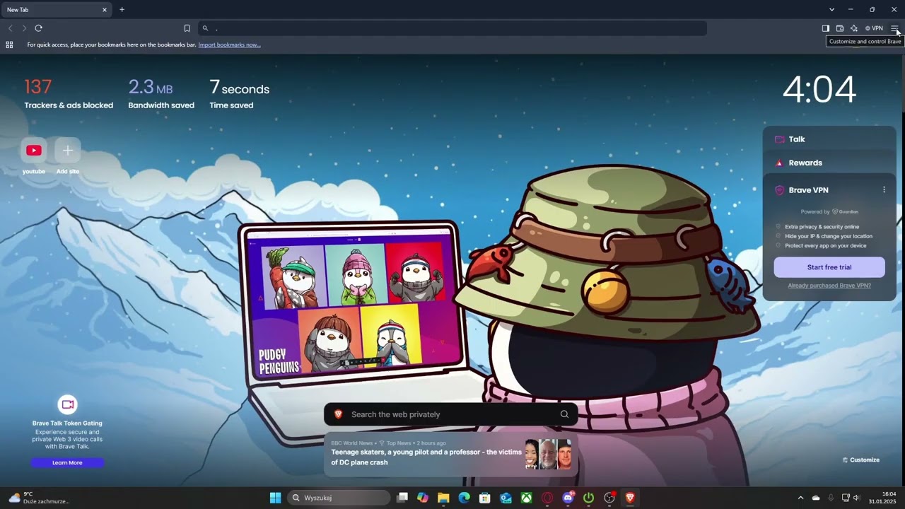The height and width of the screenshot is (509, 905).
Task: Click the Brave icon in taskbar
Action: [630, 498]
